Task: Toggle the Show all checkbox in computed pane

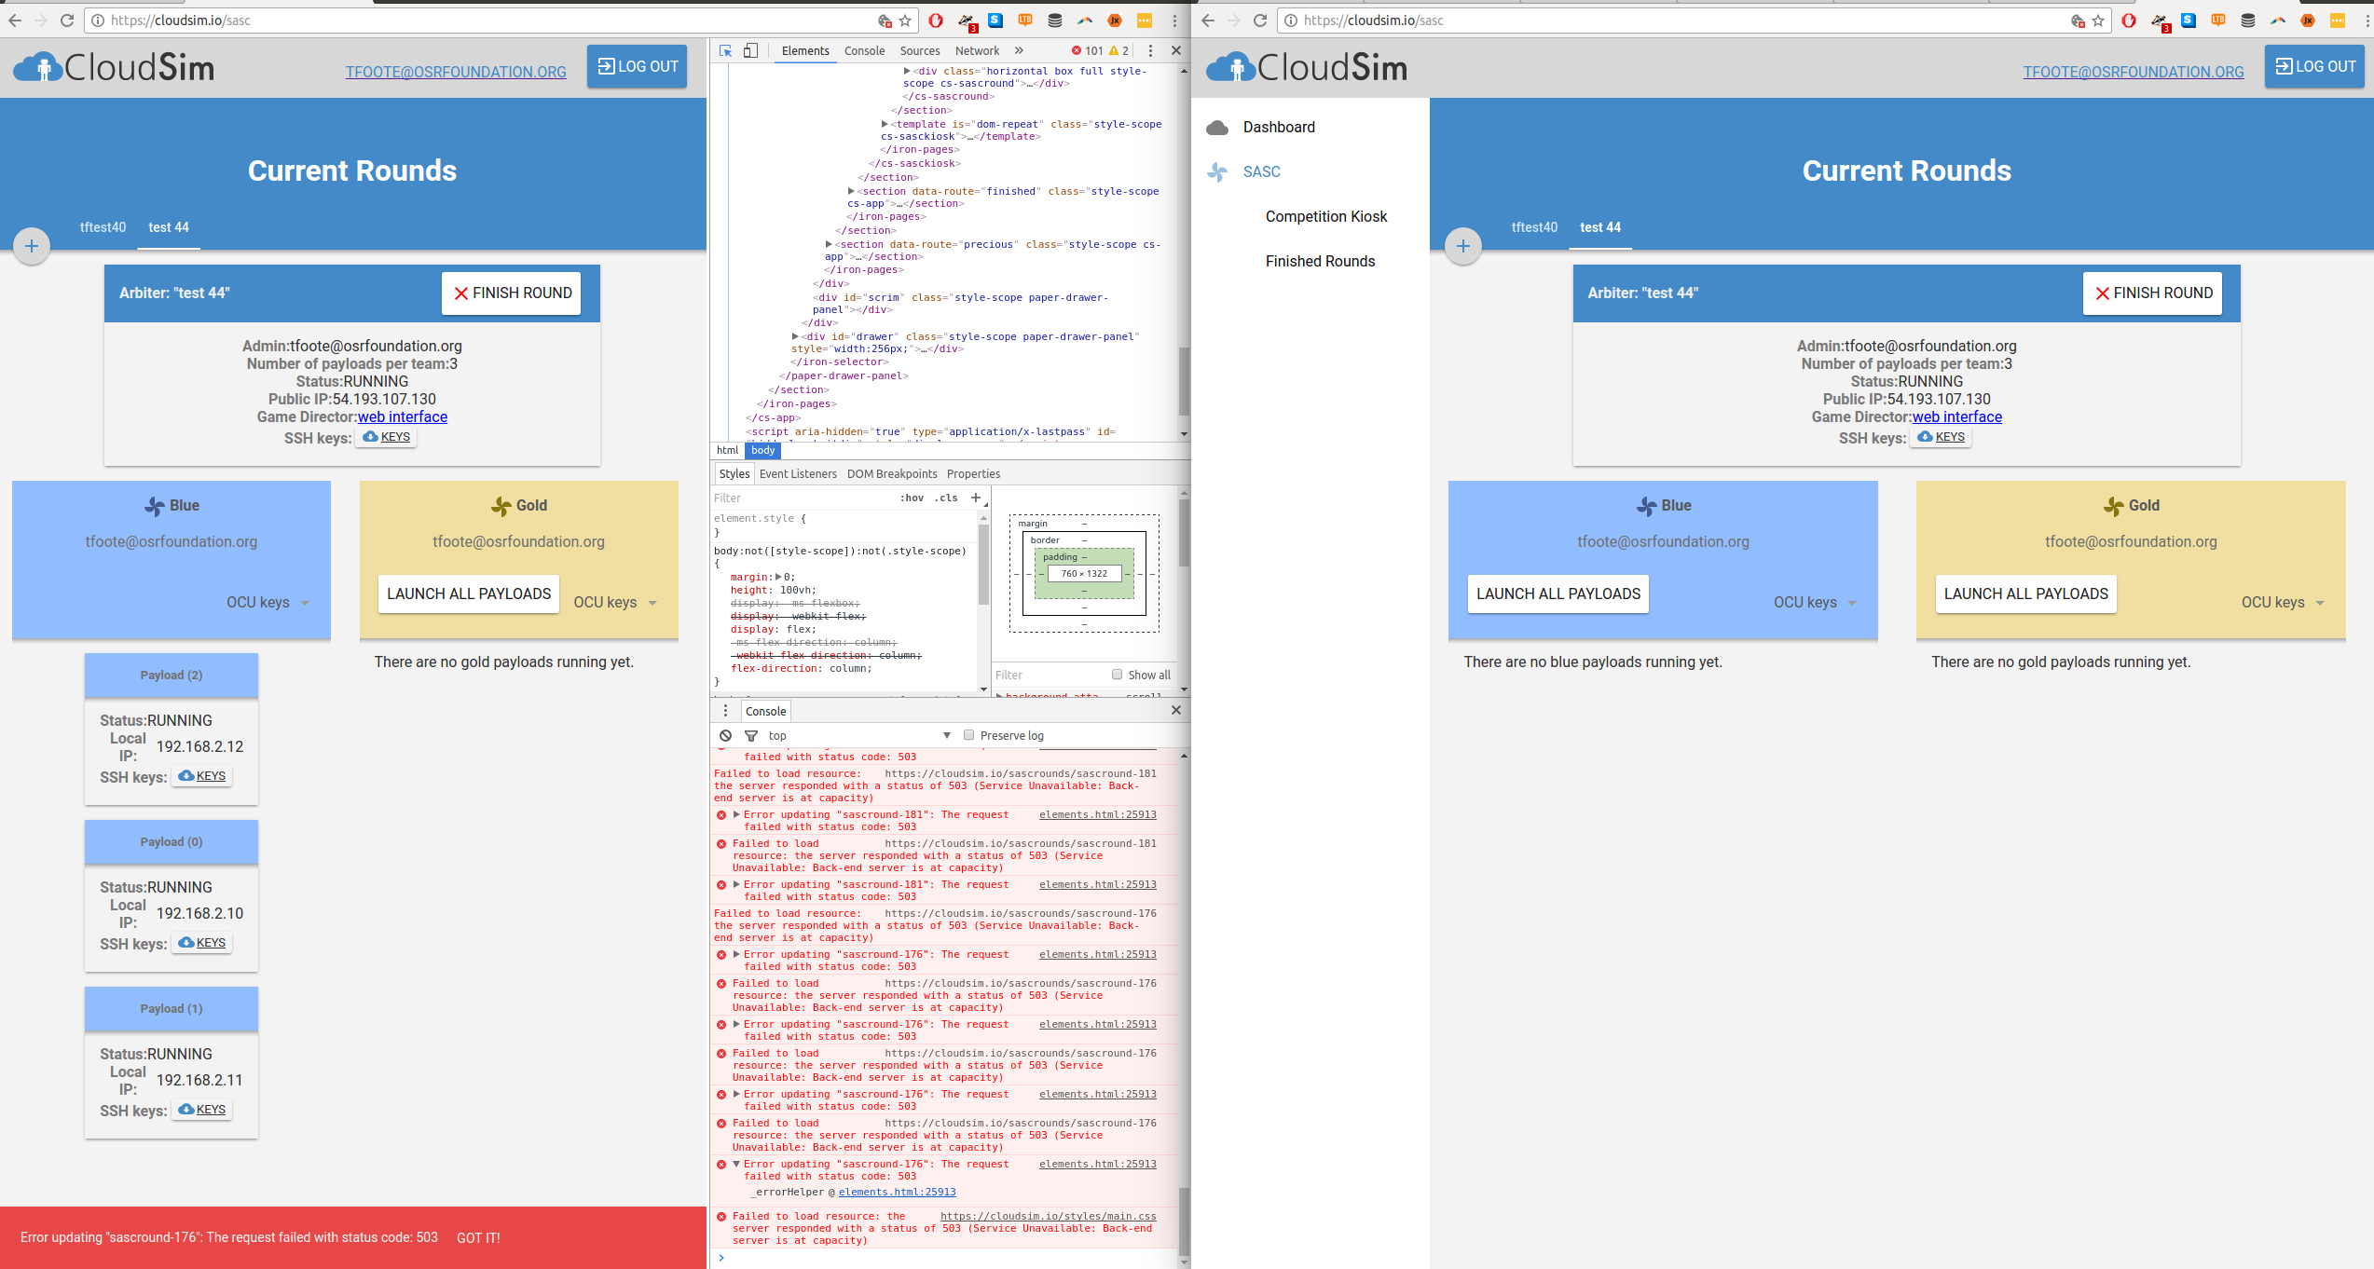Action: 1117,675
